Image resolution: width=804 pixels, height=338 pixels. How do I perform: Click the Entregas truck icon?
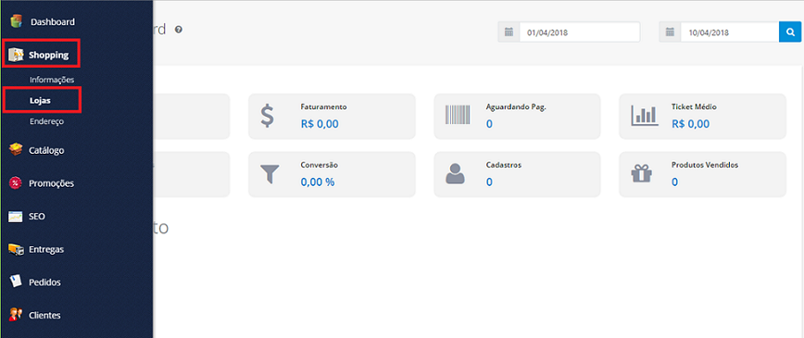16,249
